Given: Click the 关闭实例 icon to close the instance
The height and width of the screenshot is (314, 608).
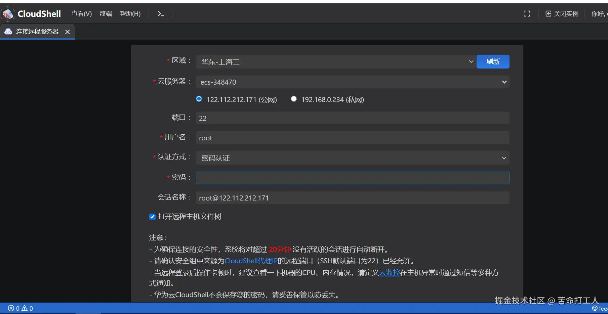Looking at the screenshot, I should pyautogui.click(x=548, y=13).
